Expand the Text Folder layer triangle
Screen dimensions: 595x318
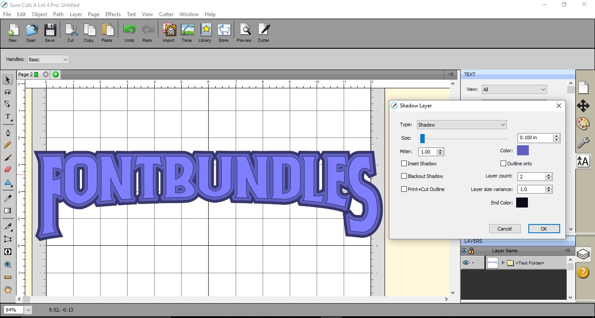pos(503,263)
